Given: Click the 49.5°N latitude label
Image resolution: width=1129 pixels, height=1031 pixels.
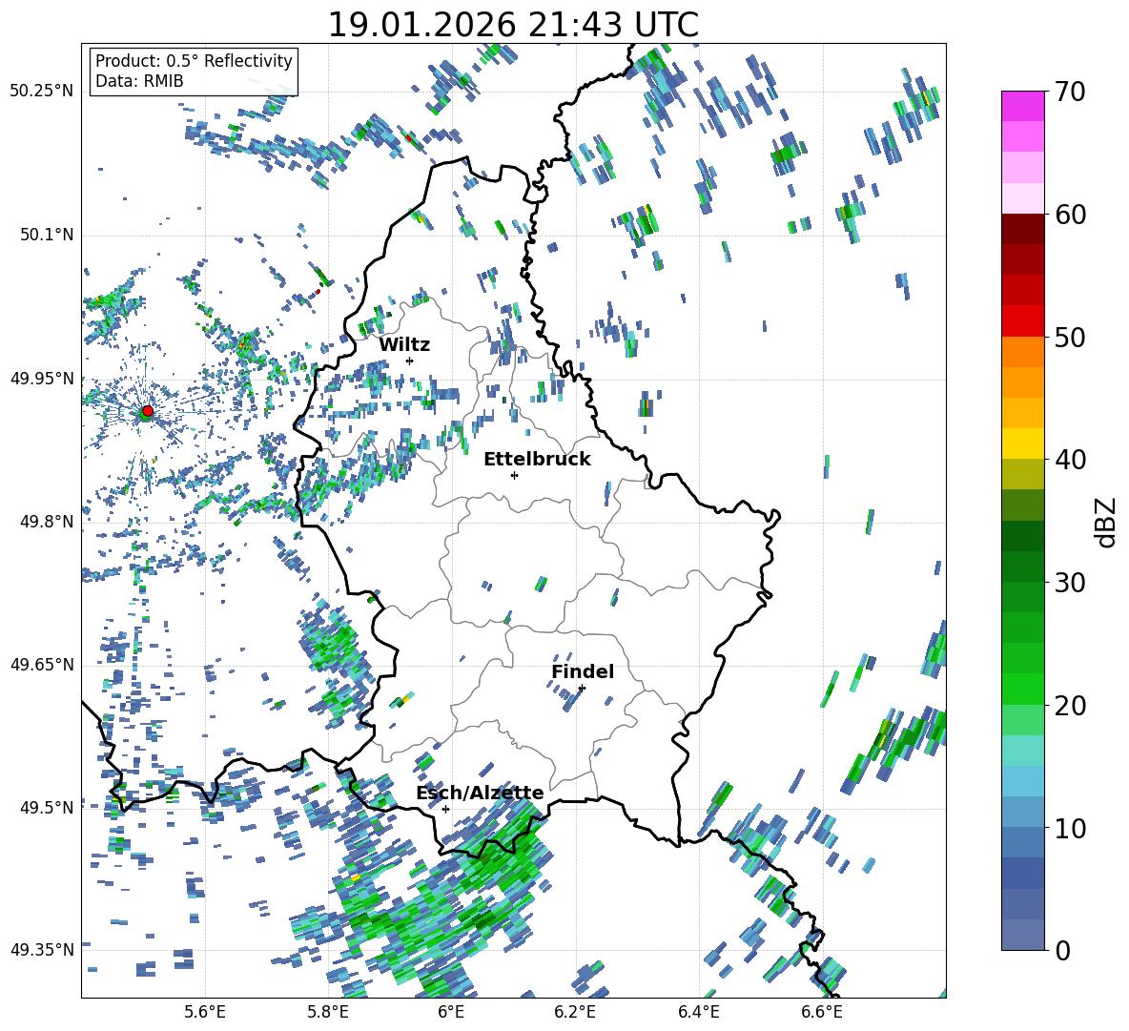Looking at the screenshot, I should [46, 807].
